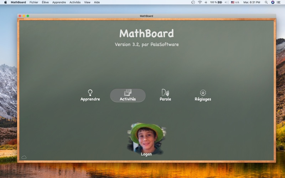Open the Wi-Fi status menu
The width and height of the screenshot is (285, 178).
[200, 2]
